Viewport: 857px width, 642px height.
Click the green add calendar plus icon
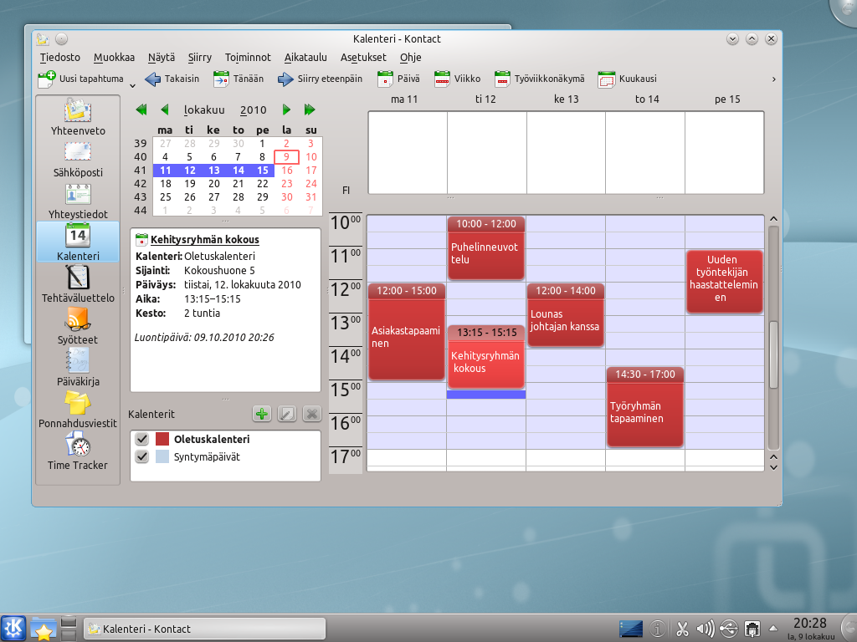(262, 414)
